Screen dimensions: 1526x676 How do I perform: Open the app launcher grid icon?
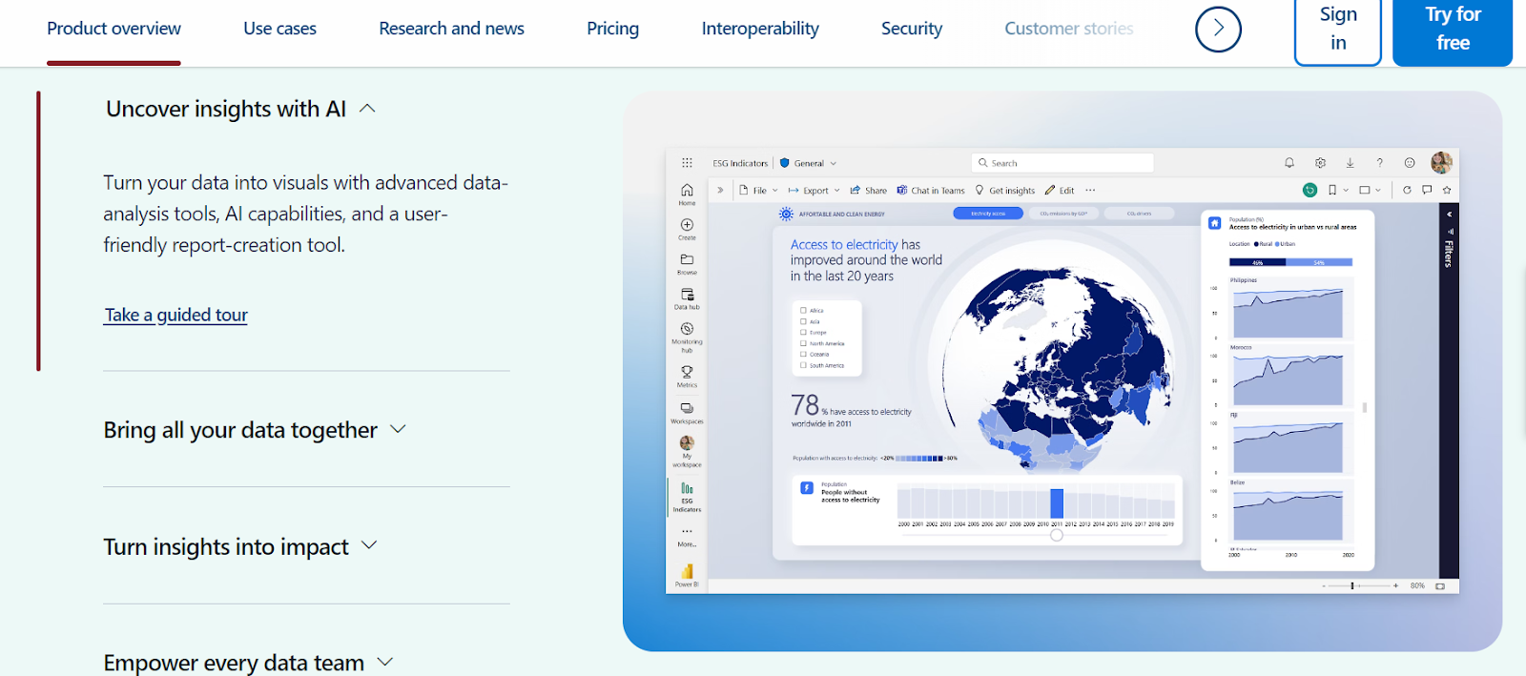tap(687, 163)
